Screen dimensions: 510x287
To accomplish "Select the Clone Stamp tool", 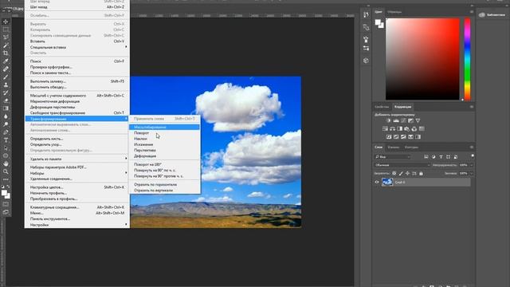I will coord(6,85).
